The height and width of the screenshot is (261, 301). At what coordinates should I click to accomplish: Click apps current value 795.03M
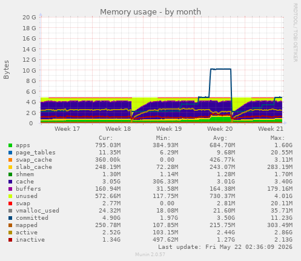(108, 145)
